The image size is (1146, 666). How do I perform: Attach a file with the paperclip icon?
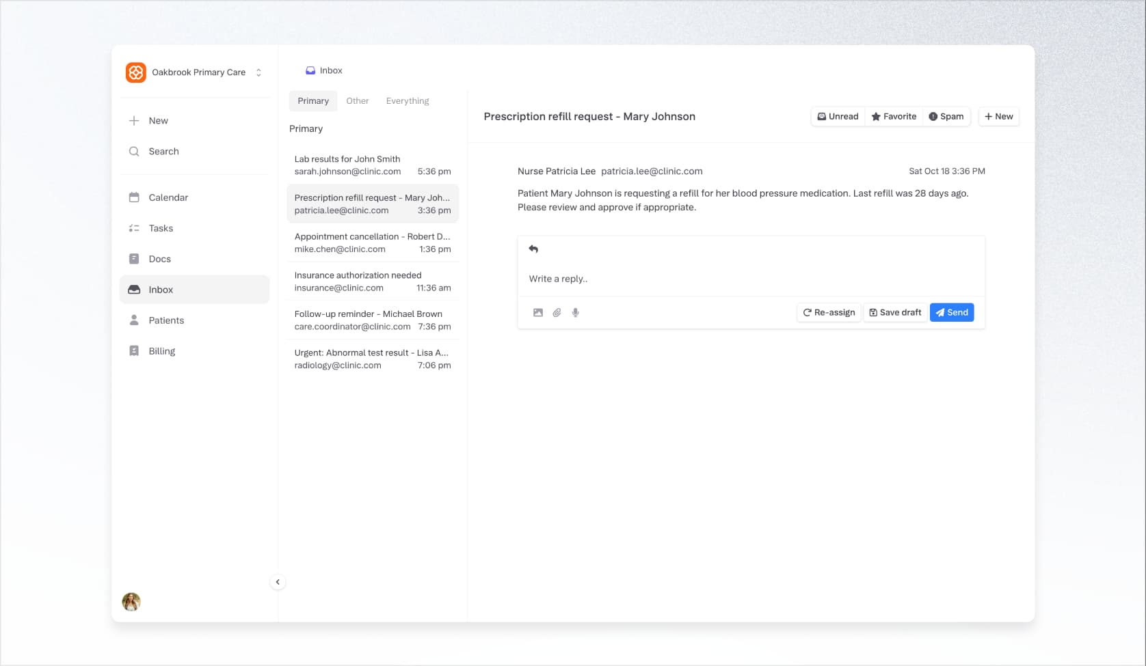pos(557,313)
